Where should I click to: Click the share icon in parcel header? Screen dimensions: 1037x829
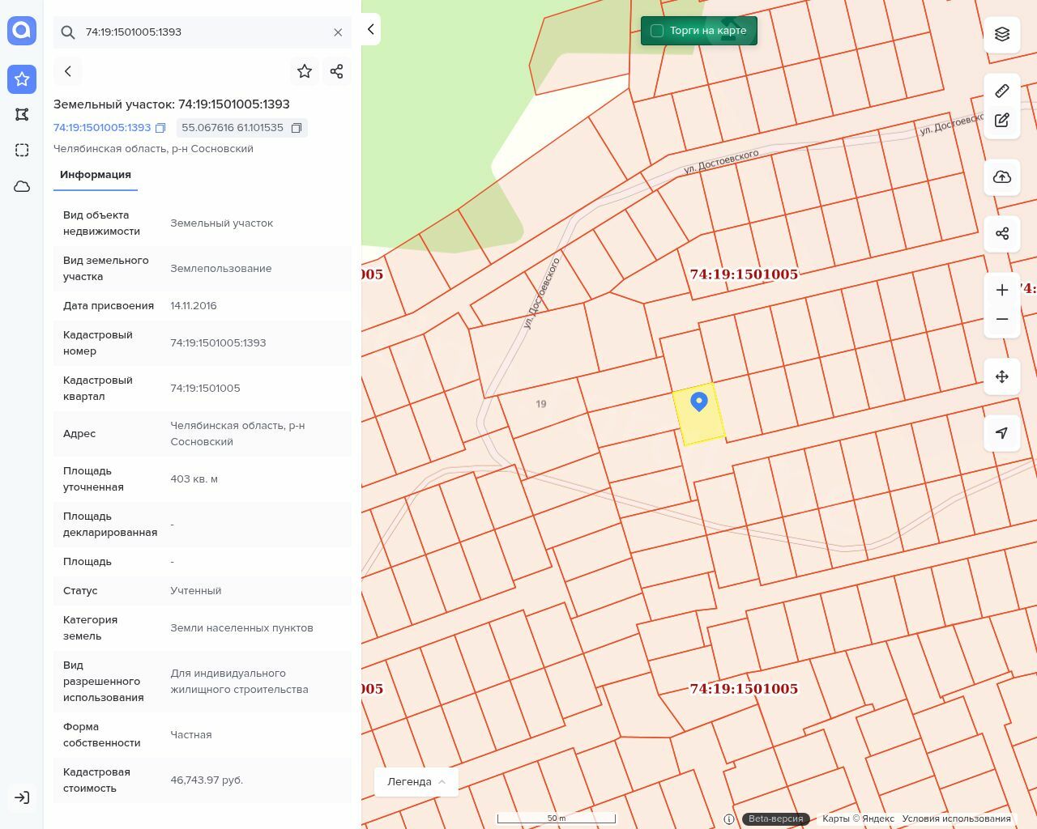click(x=337, y=71)
